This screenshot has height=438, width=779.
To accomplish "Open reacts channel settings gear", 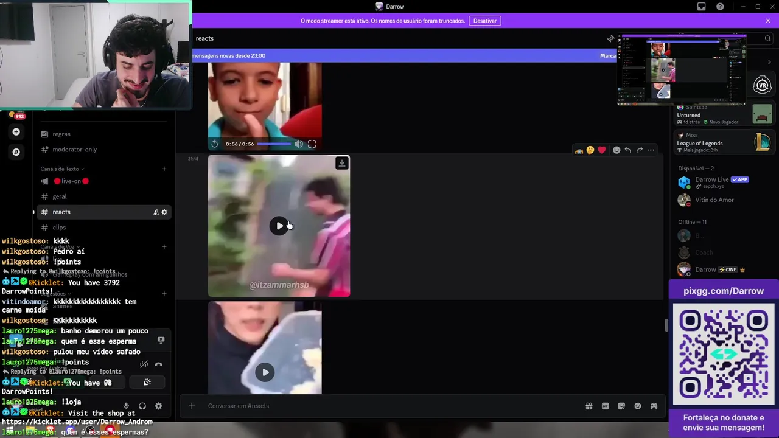I will (x=164, y=212).
